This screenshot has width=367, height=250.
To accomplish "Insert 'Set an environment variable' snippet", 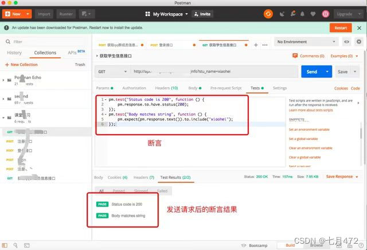I will tap(309, 130).
